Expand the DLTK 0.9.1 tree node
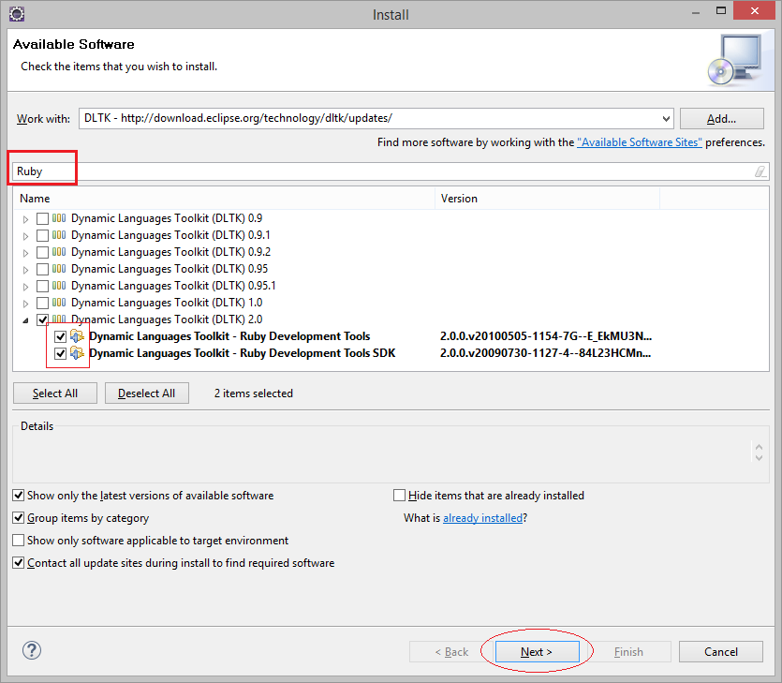782x683 pixels. click(26, 236)
